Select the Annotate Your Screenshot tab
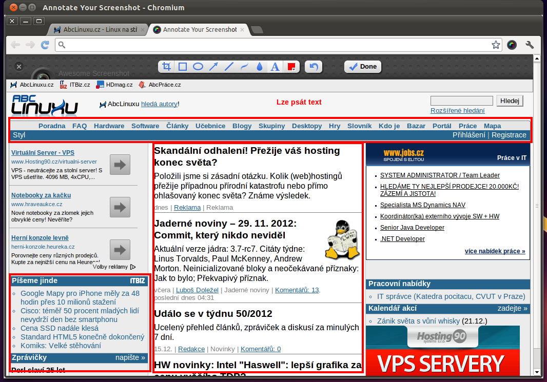This screenshot has height=382, width=547. point(199,30)
